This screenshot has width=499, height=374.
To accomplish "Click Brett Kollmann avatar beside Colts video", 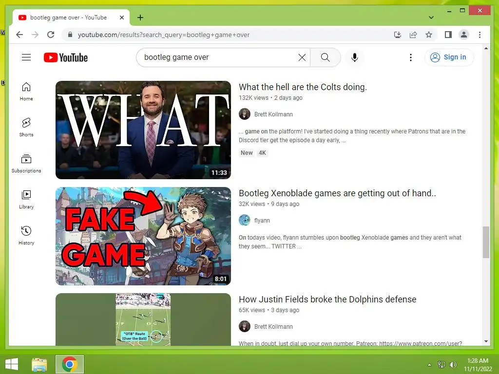I will click(x=245, y=114).
